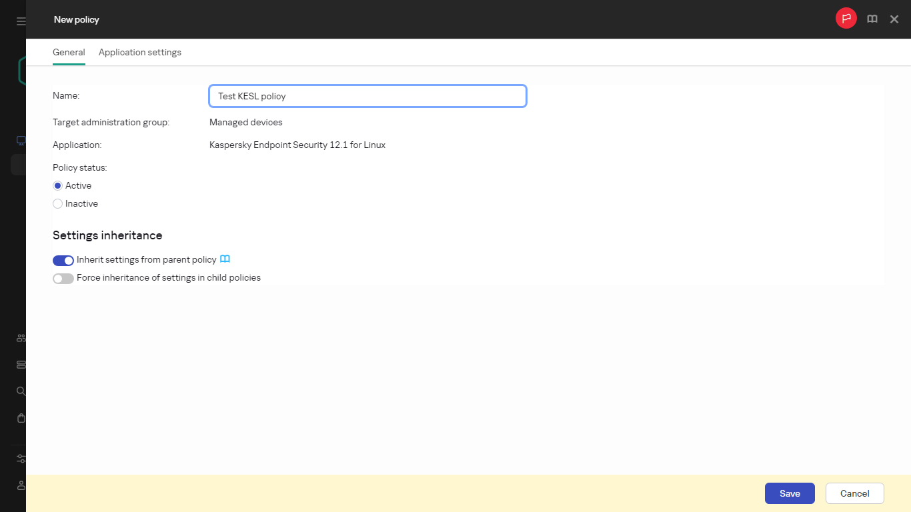Disable Inherit settings from parent policy
911x512 pixels.
point(63,260)
